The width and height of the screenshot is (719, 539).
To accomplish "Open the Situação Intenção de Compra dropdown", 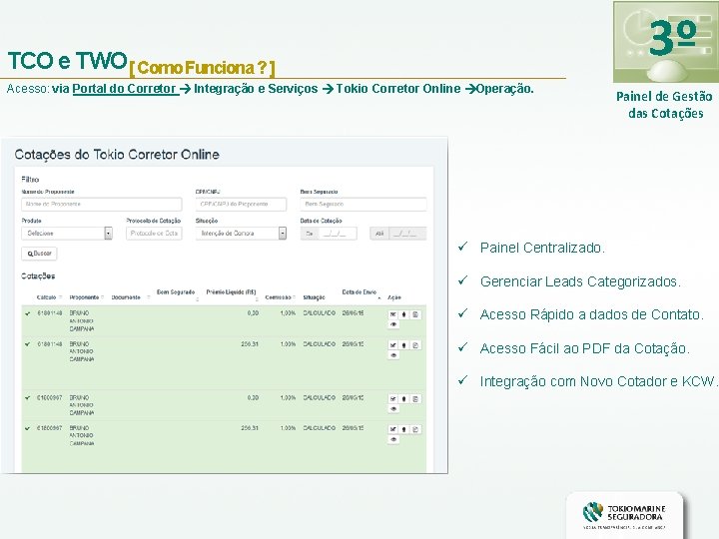I will (x=241, y=234).
